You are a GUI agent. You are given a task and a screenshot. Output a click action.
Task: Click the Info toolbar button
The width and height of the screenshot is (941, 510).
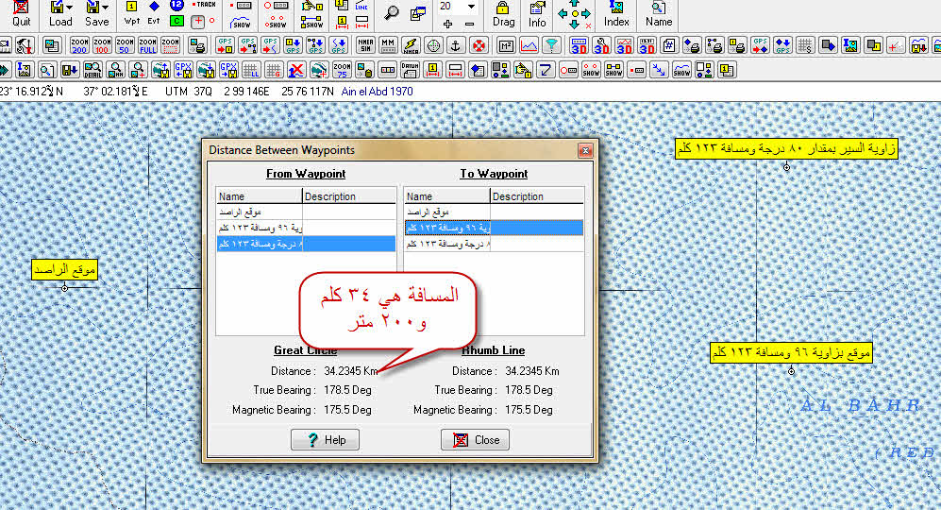(537, 14)
